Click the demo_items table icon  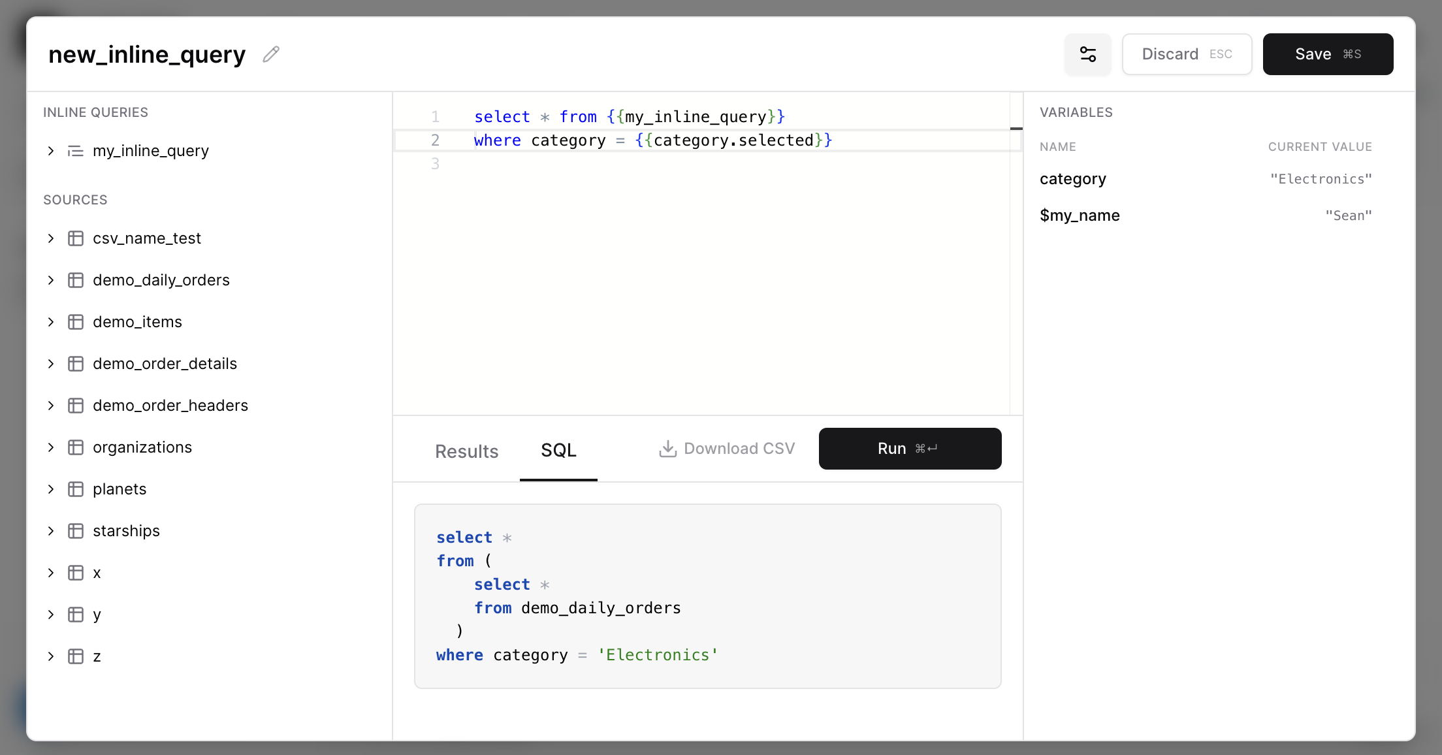click(x=76, y=322)
